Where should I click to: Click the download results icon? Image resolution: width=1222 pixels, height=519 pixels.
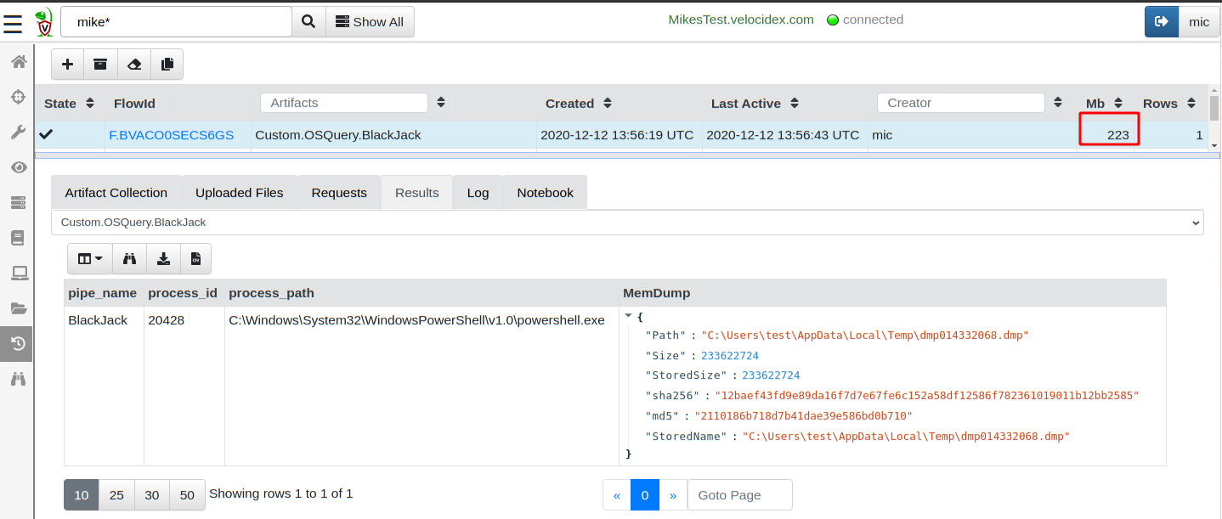pyautogui.click(x=163, y=259)
